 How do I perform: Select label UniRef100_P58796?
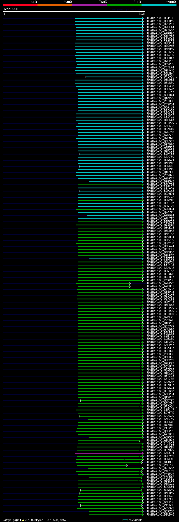[161, 465]
